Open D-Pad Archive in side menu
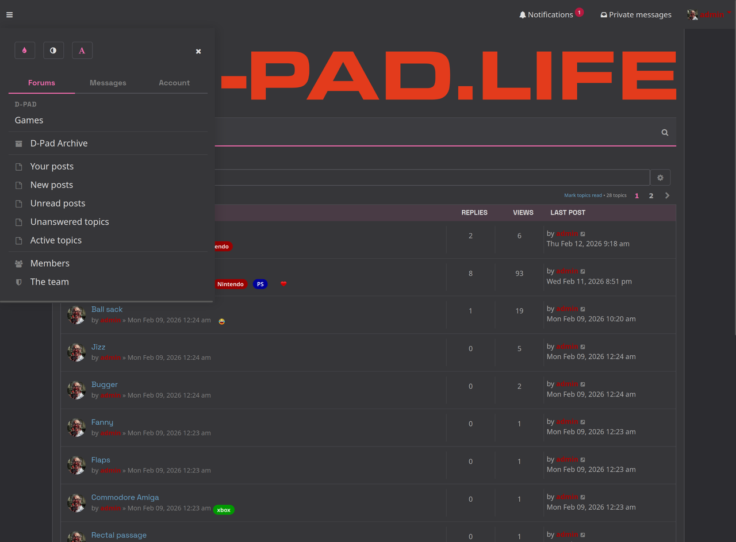736x542 pixels. pyautogui.click(x=59, y=143)
